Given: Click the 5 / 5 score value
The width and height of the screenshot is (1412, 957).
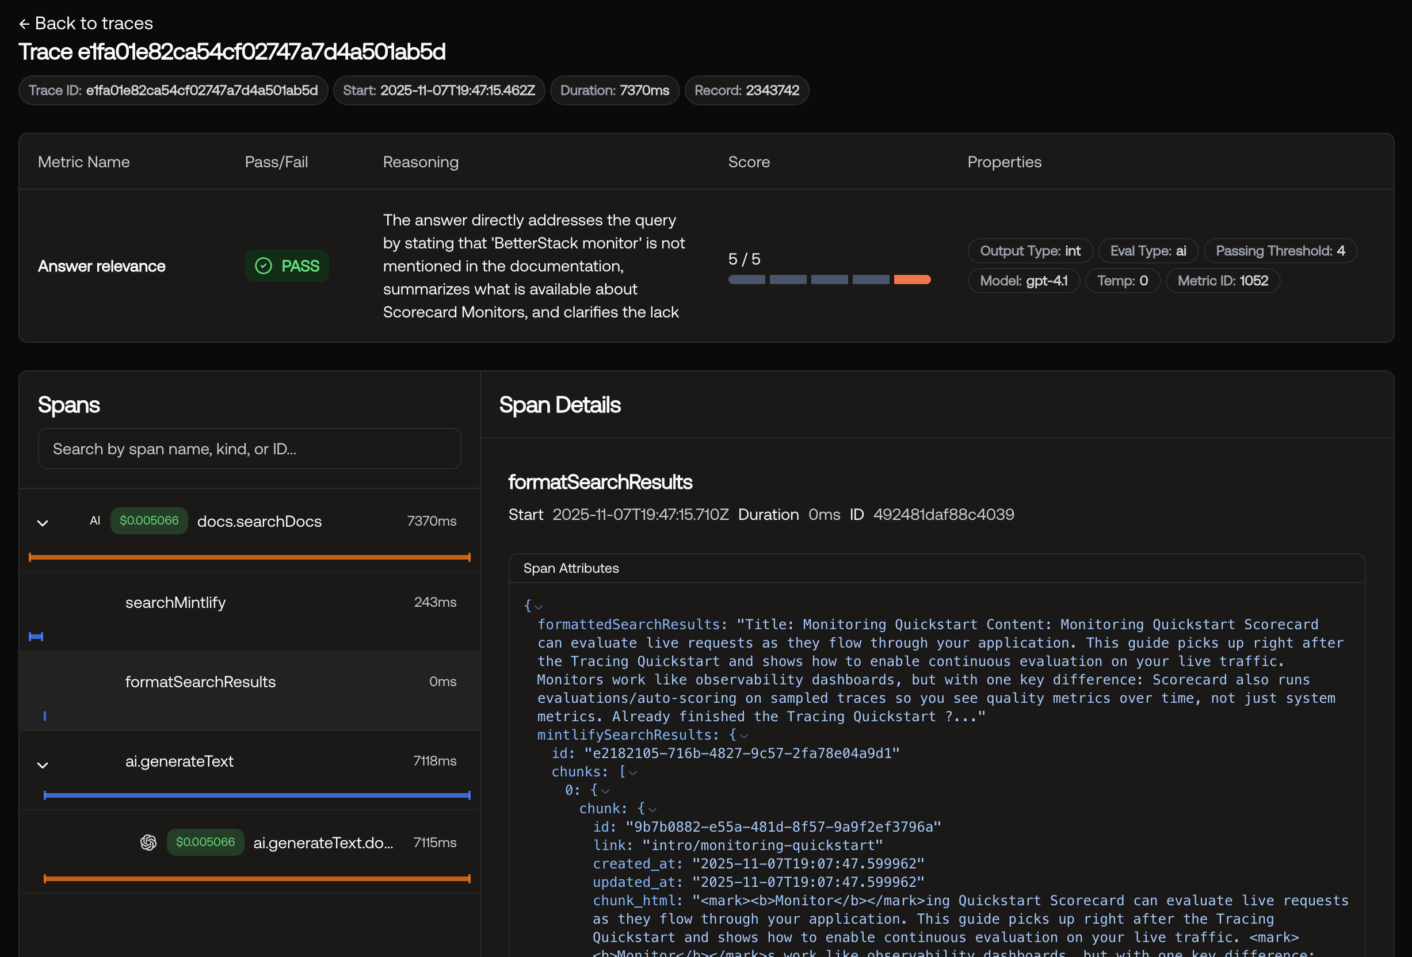Looking at the screenshot, I should (745, 259).
